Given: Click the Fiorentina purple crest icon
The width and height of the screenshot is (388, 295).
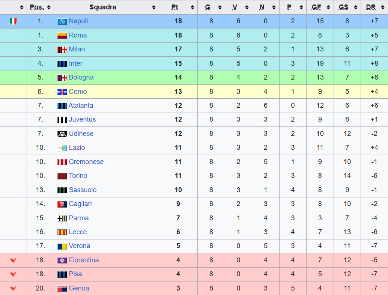Looking at the screenshot, I should click(x=62, y=260).
